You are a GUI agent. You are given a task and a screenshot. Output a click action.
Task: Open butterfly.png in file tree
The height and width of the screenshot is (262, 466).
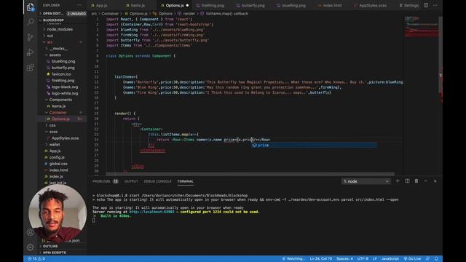(63, 68)
